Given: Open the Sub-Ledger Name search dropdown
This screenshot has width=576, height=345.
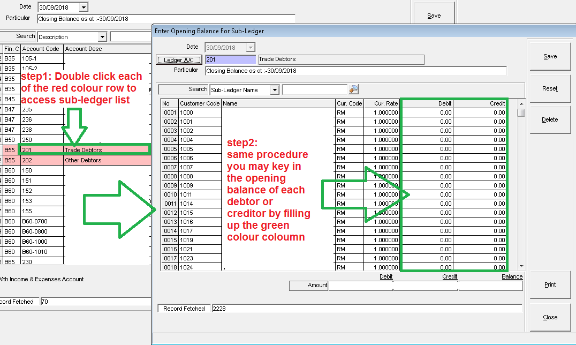Looking at the screenshot, I should [x=275, y=90].
